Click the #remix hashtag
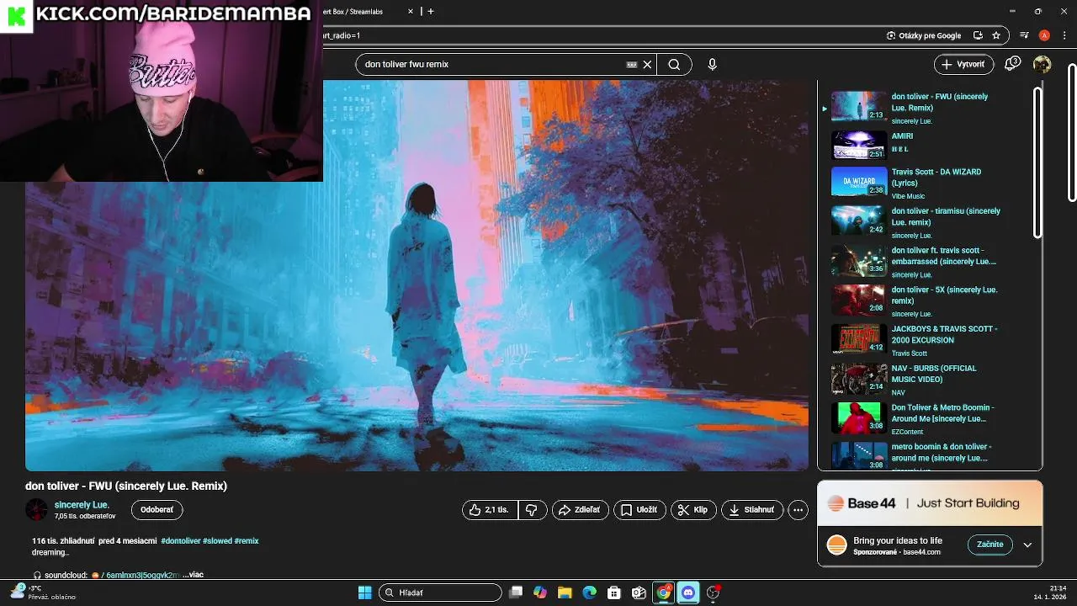The height and width of the screenshot is (606, 1077). 247,540
